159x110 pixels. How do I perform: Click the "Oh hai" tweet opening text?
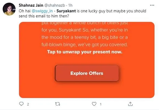coord(25,11)
